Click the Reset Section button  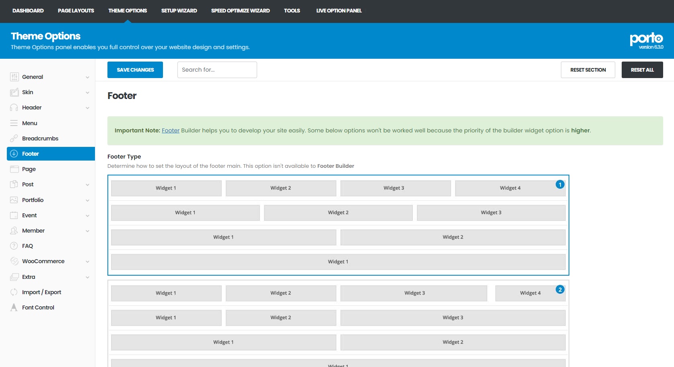(x=587, y=70)
